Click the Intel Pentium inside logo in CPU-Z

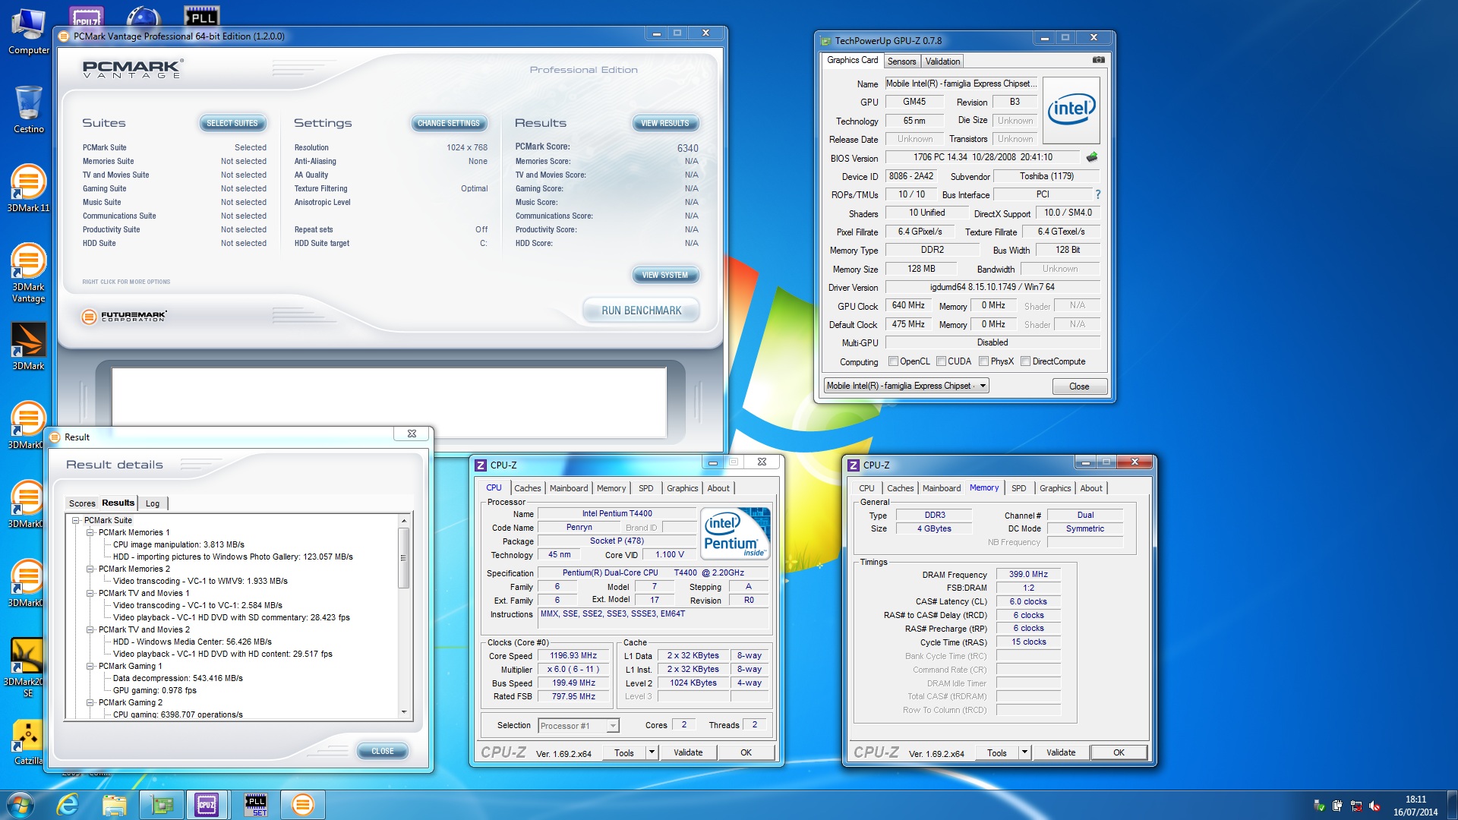(x=735, y=534)
